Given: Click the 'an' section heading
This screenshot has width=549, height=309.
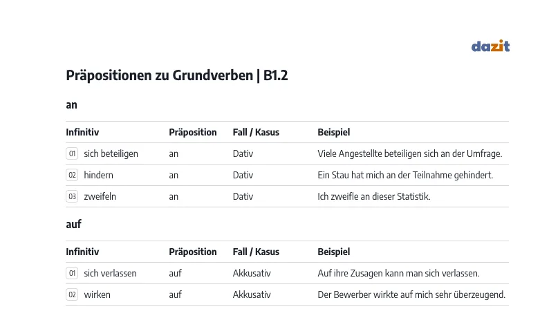Looking at the screenshot, I should (71, 105).
